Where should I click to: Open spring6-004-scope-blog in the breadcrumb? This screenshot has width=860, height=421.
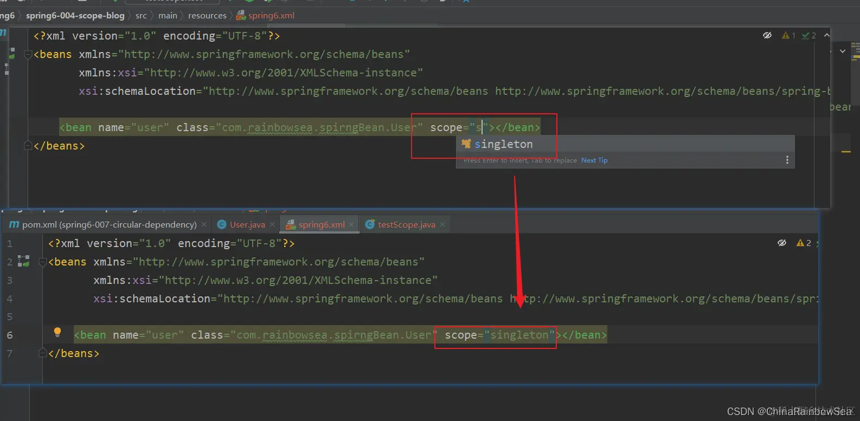tap(75, 16)
